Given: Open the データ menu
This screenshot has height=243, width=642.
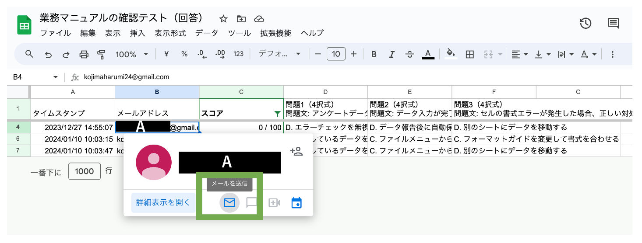Looking at the screenshot, I should point(207,33).
